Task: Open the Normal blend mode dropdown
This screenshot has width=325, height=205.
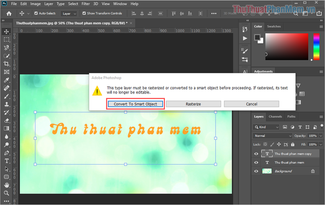Action: pyautogui.click(x=273, y=136)
